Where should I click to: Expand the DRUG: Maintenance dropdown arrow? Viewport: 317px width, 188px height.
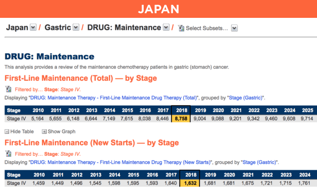(166, 27)
